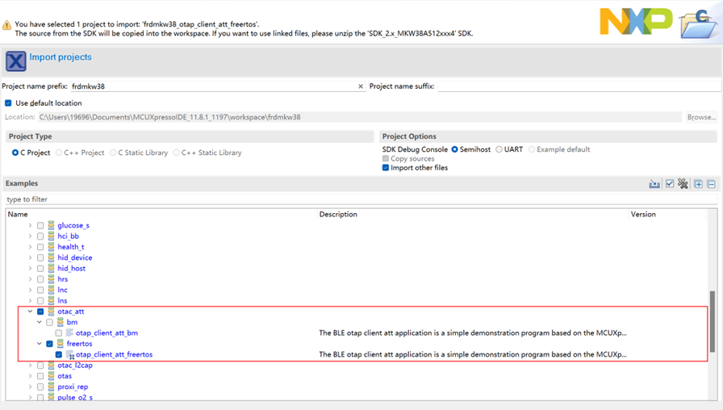The height and width of the screenshot is (410, 723).
Task: Click the yellow warning icon in the header message
Action: point(7,25)
